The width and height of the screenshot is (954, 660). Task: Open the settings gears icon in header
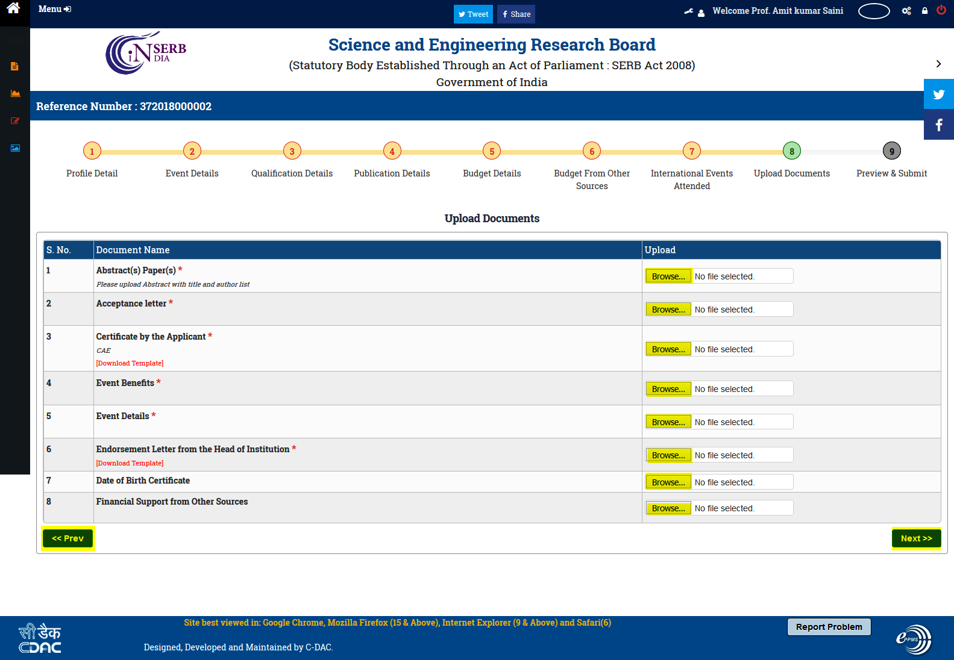pyautogui.click(x=906, y=11)
